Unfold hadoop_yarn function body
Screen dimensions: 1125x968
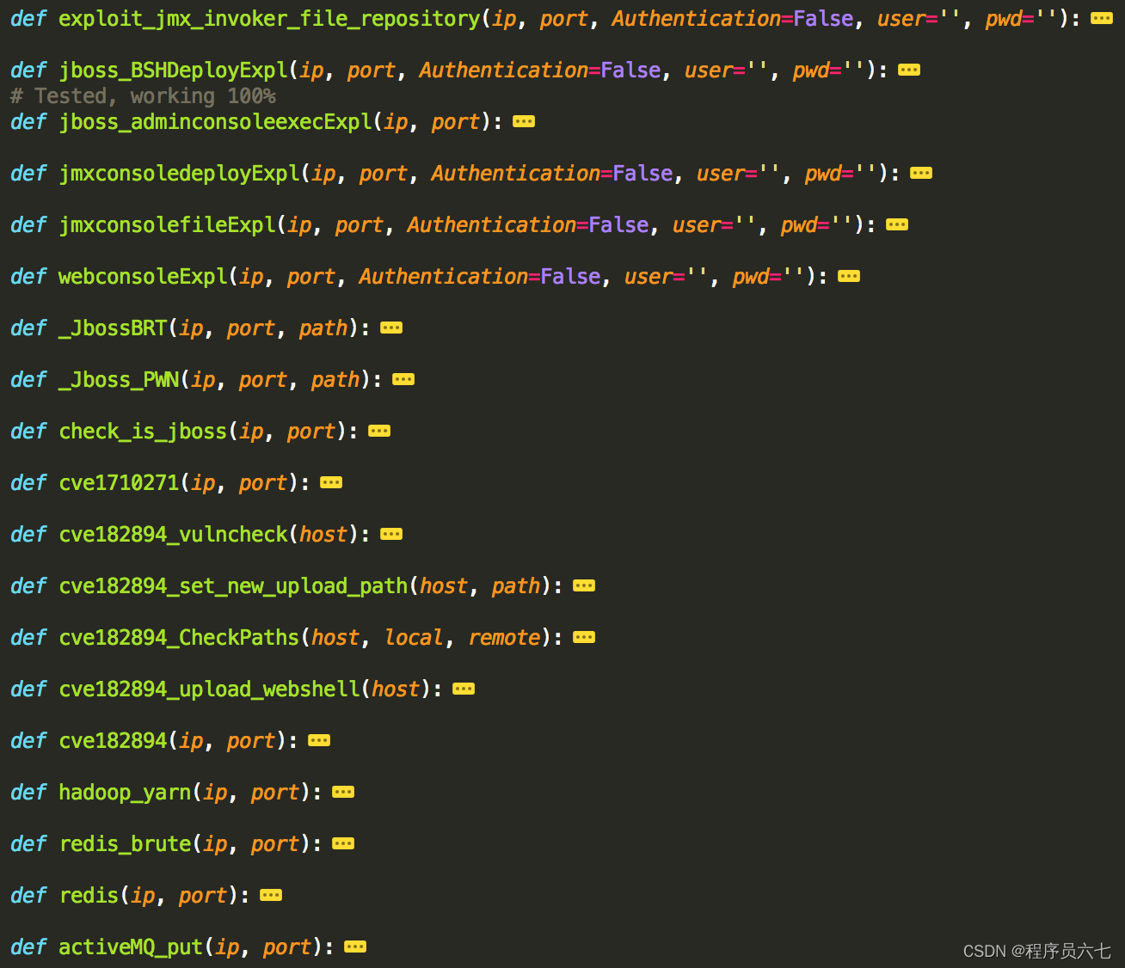click(343, 792)
